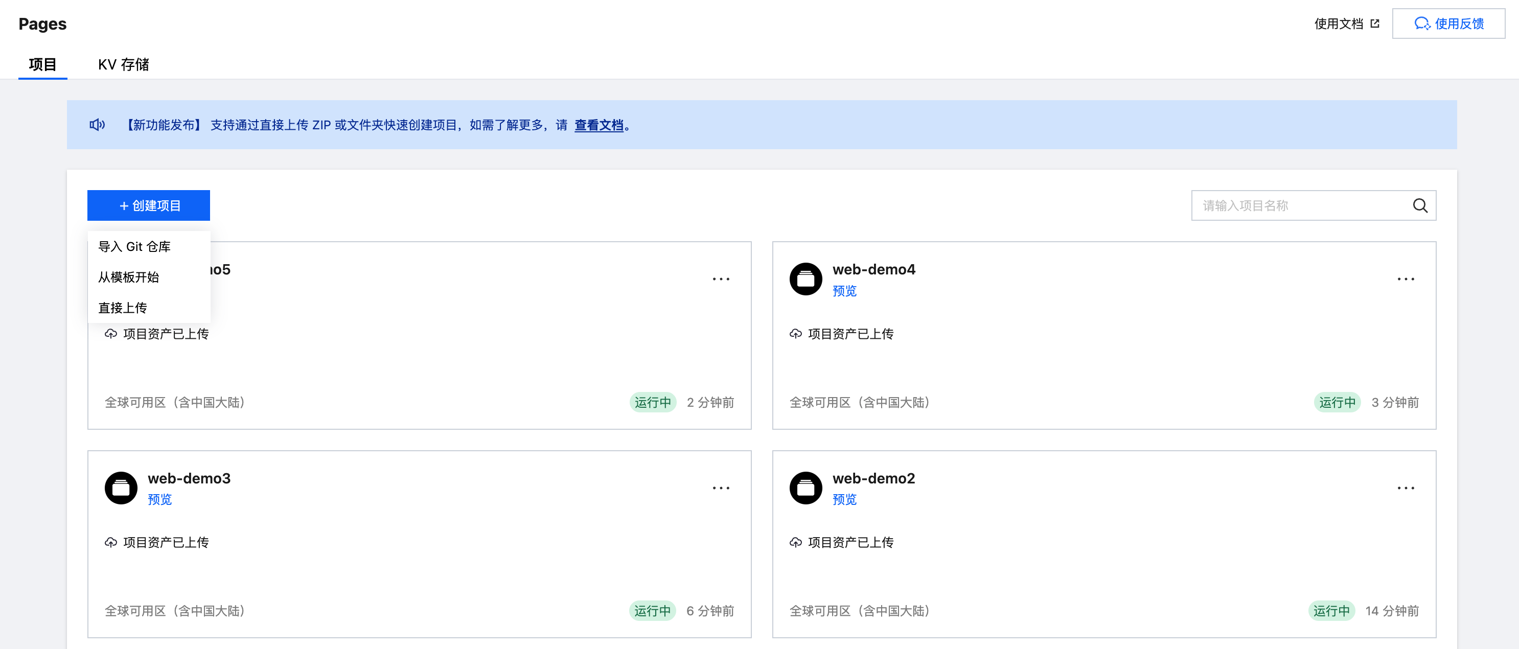Open more options menu for web-demo4

pos(1405,279)
